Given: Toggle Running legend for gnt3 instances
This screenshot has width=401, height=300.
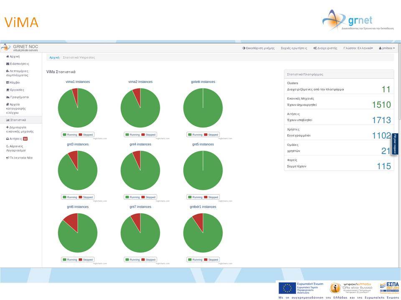Looking at the screenshot, I should point(70,197).
